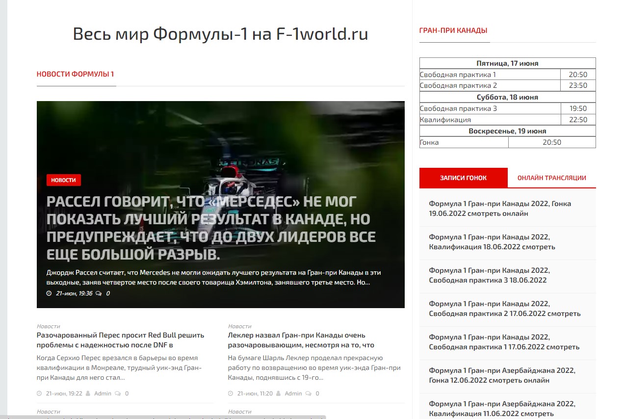
Task: Click the Новости category above the Перес article
Action: [x=49, y=326]
